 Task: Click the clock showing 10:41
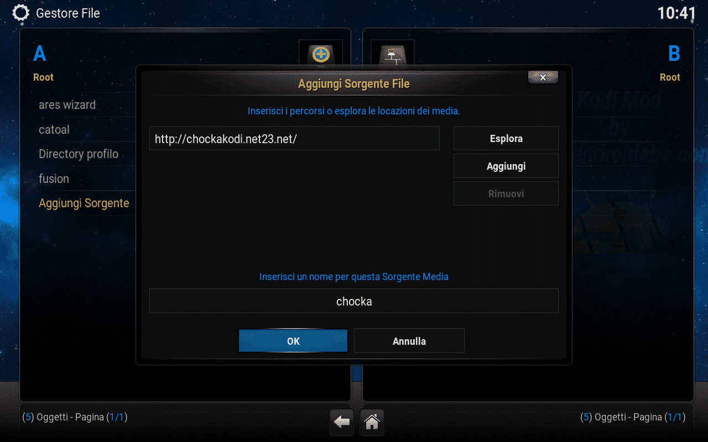[x=676, y=13]
